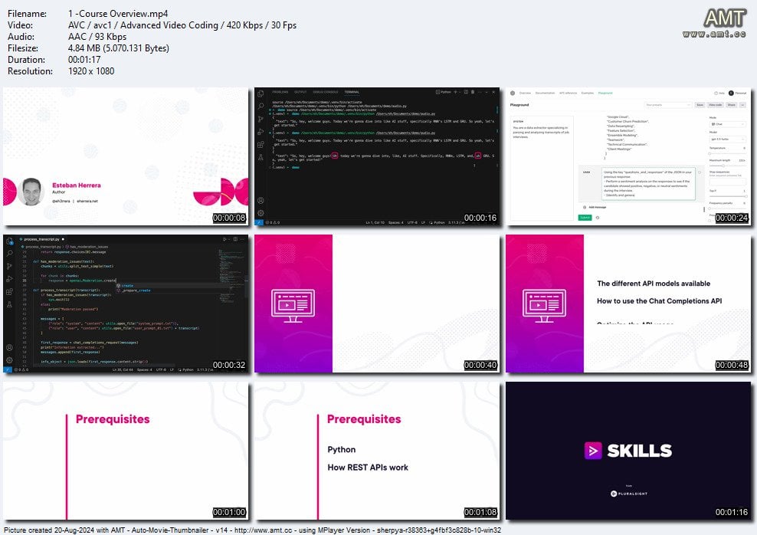Click 'create' autocomplete suggestion in 00:00:32 thumbnail
This screenshot has height=535, width=757.
tap(127, 285)
